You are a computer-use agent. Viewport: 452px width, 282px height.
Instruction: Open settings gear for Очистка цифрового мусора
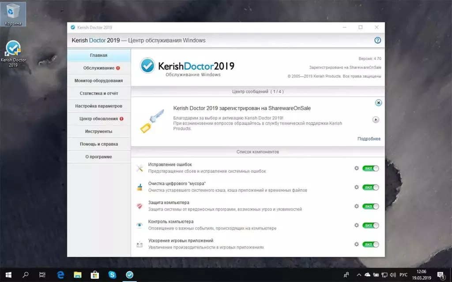click(357, 187)
